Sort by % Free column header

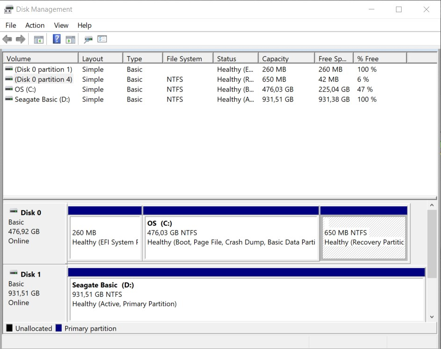[380, 58]
